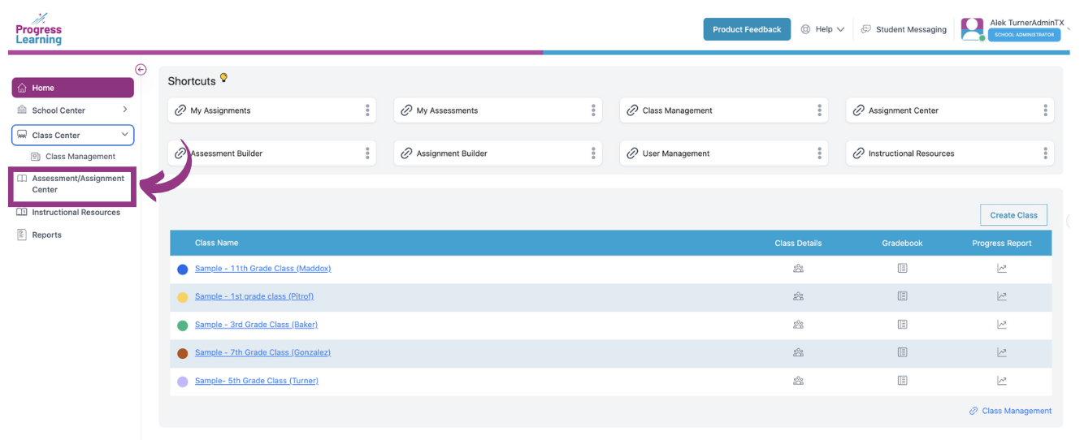Click green color dot for 3rd Grade Class
The image size is (1084, 440).
(x=182, y=326)
